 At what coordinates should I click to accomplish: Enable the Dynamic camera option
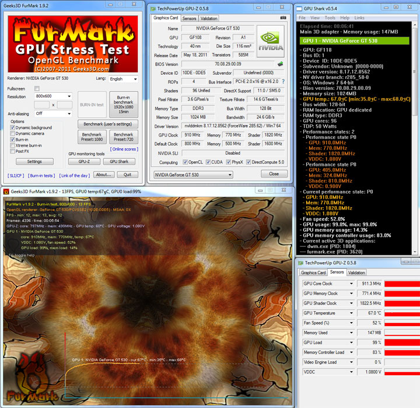coord(12,134)
